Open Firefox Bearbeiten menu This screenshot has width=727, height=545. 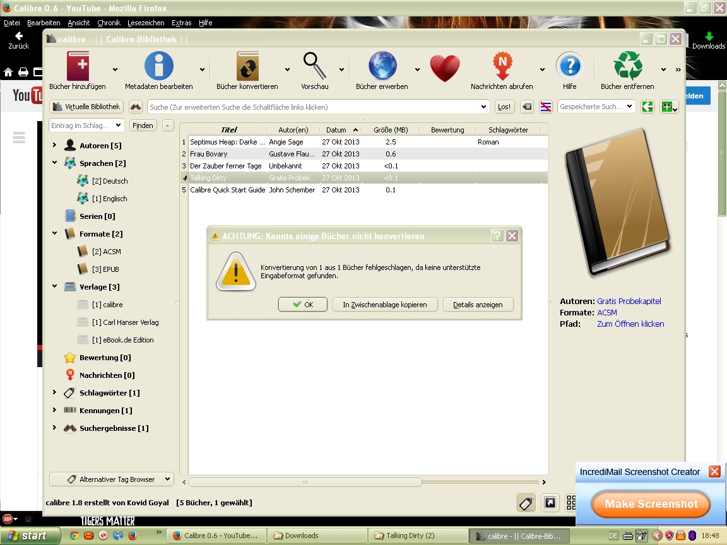tap(44, 23)
